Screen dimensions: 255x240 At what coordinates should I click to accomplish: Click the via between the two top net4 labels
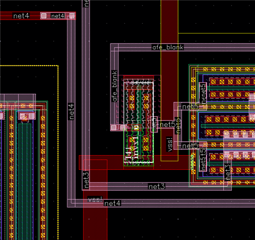pyautogui.click(x=43, y=16)
